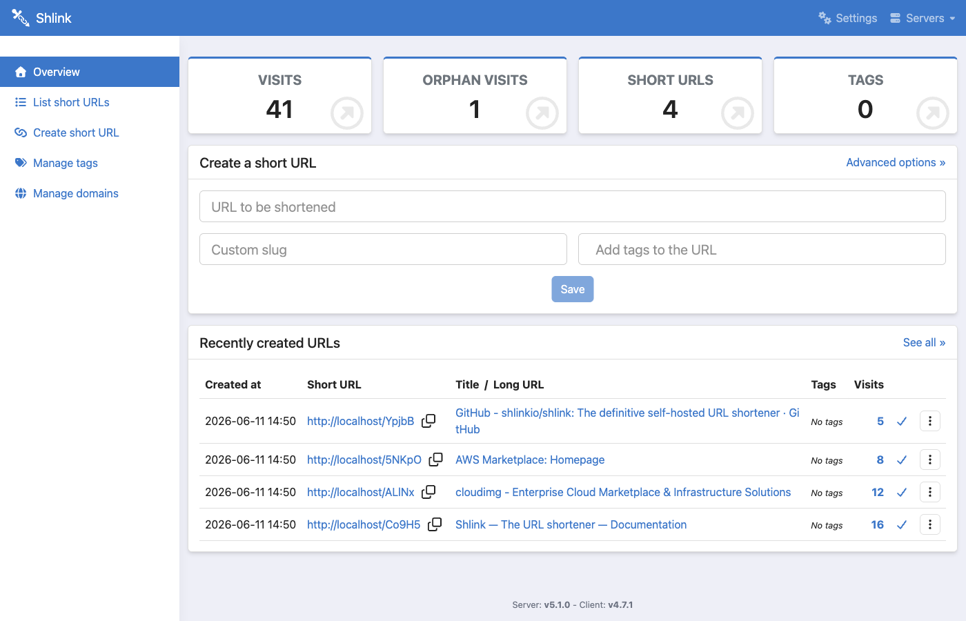Image resolution: width=966 pixels, height=621 pixels.
Task: View the 16 visits of Co9H5
Action: (x=878, y=524)
